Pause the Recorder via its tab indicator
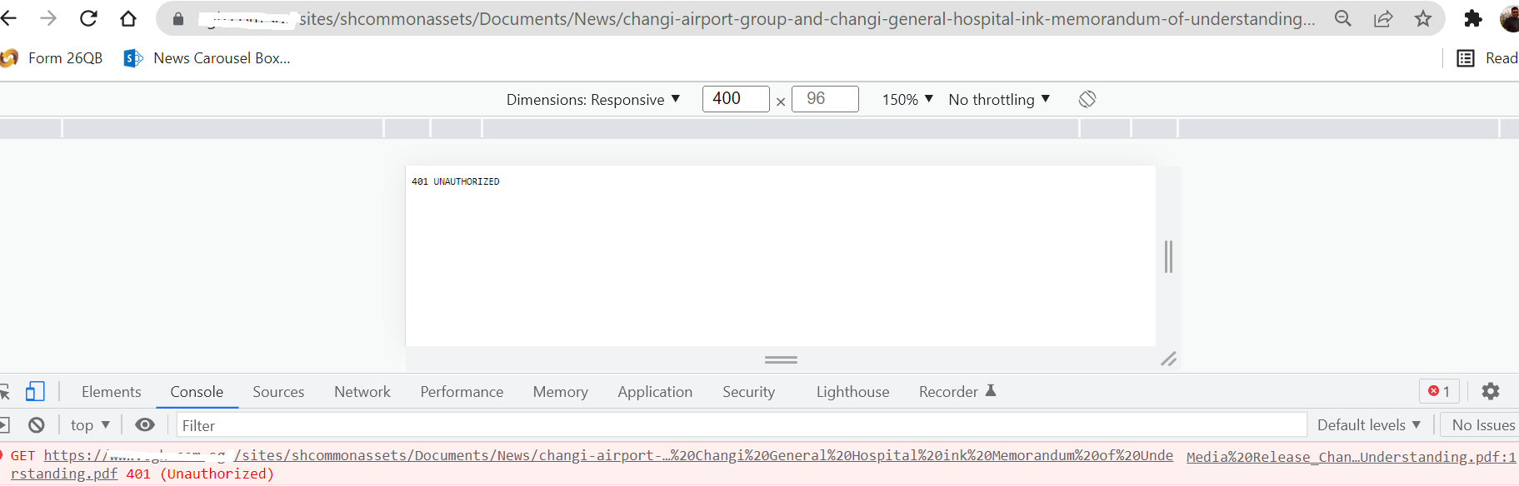The height and width of the screenshot is (486, 1519). tap(991, 391)
